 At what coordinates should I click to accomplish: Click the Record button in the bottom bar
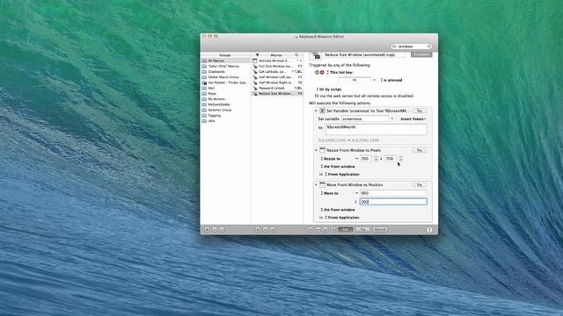[x=380, y=229]
